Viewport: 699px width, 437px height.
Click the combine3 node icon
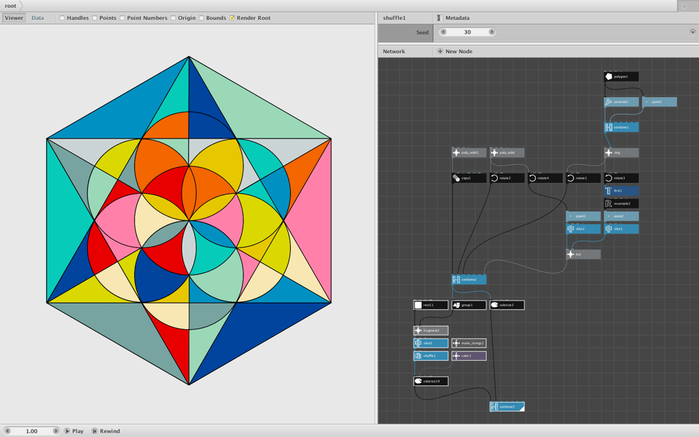tap(494, 407)
